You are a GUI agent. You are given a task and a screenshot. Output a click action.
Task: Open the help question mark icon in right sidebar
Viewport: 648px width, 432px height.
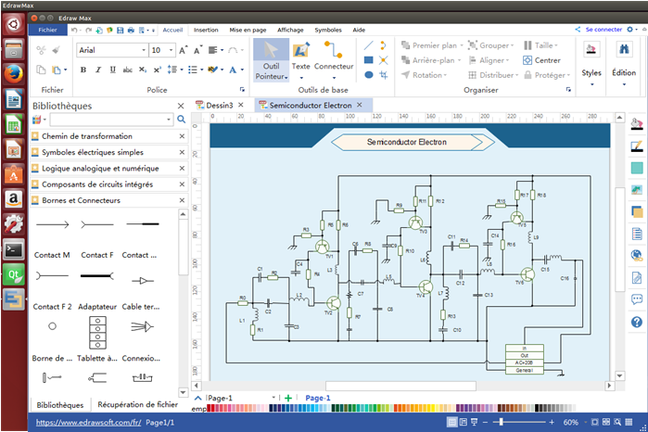637,322
